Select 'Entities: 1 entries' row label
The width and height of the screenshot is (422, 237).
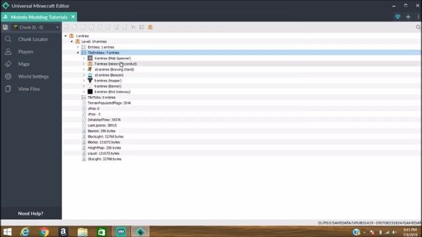coord(101,47)
